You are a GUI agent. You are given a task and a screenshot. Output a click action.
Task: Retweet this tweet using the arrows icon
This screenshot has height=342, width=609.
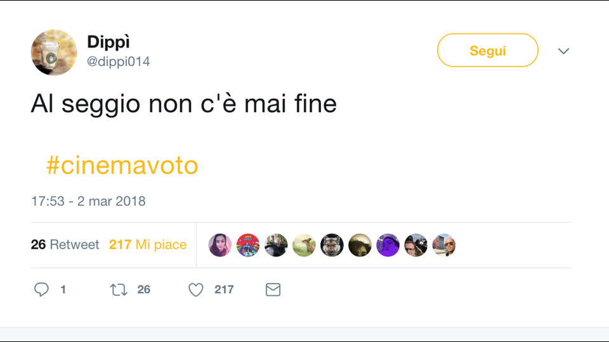(119, 289)
